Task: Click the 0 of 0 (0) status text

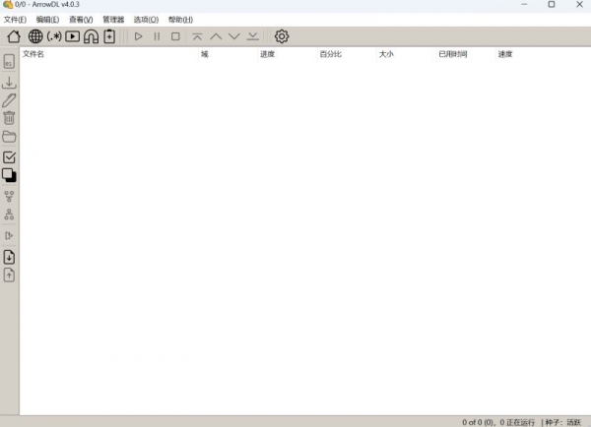Action: (479, 422)
